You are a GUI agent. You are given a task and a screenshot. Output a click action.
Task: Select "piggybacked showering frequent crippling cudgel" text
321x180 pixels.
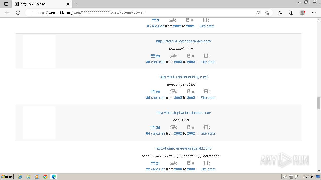click(x=181, y=156)
